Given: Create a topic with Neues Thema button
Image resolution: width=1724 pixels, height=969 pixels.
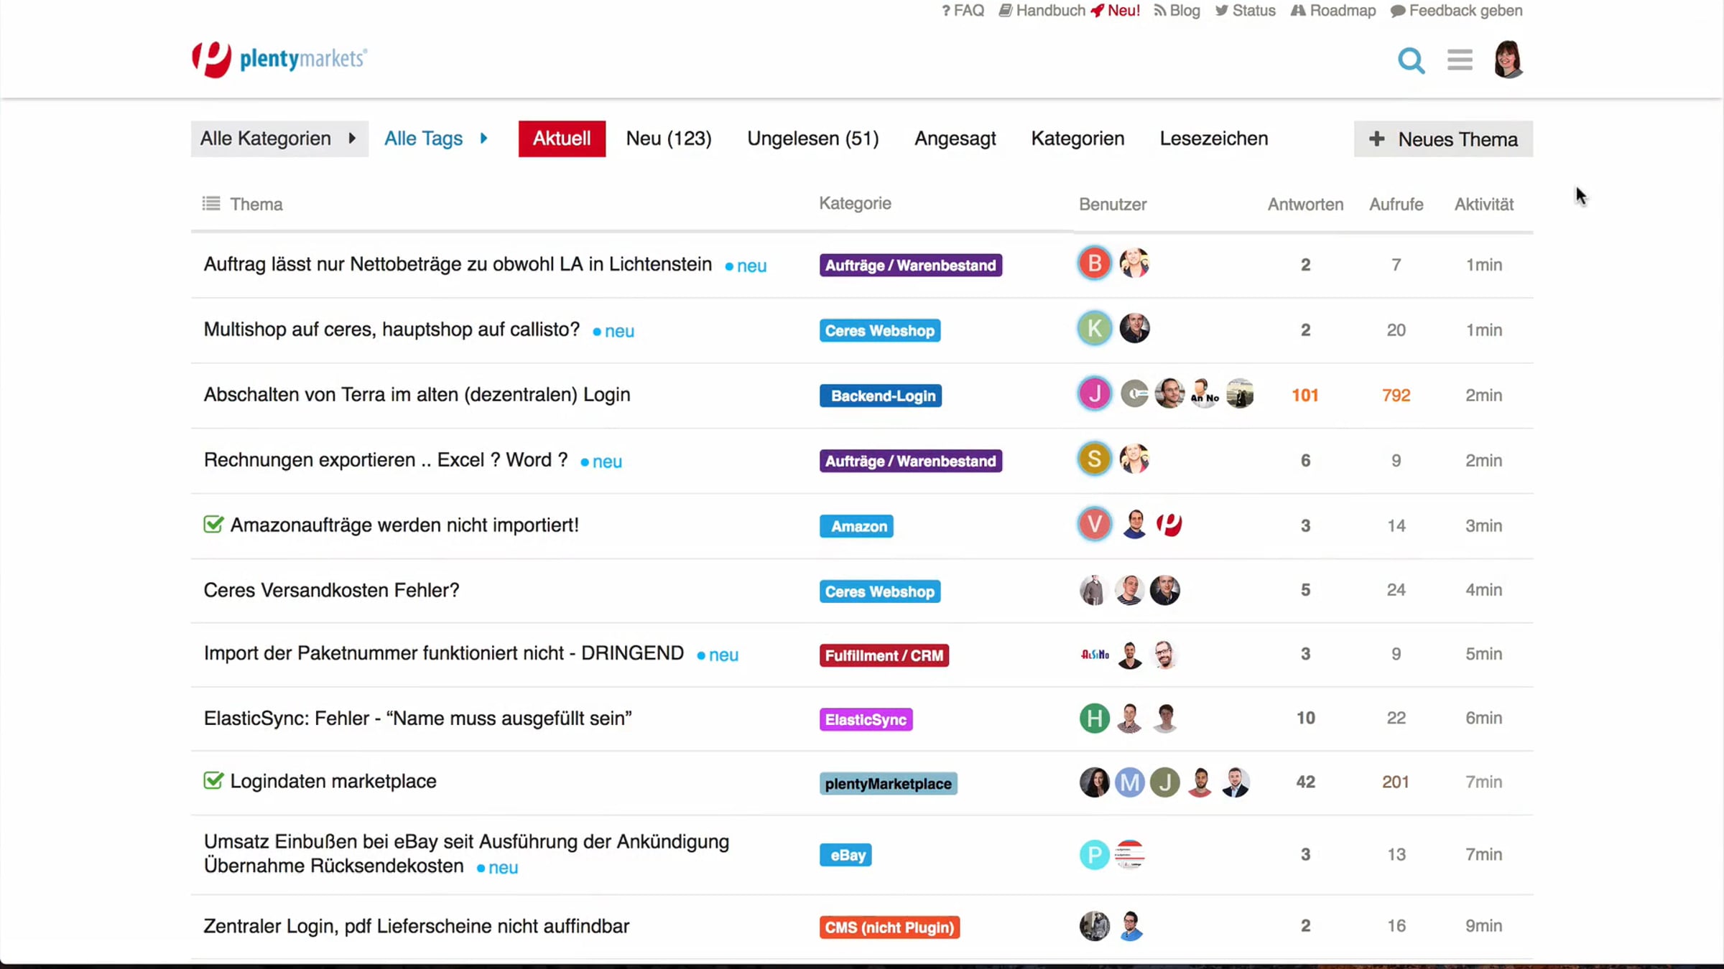Looking at the screenshot, I should point(1443,139).
